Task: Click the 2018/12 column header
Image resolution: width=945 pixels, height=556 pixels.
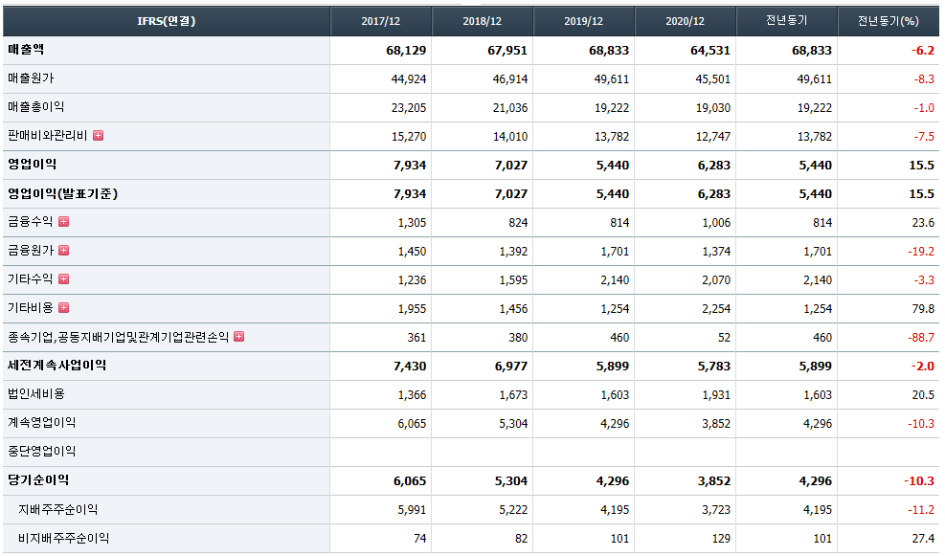Action: (x=483, y=21)
